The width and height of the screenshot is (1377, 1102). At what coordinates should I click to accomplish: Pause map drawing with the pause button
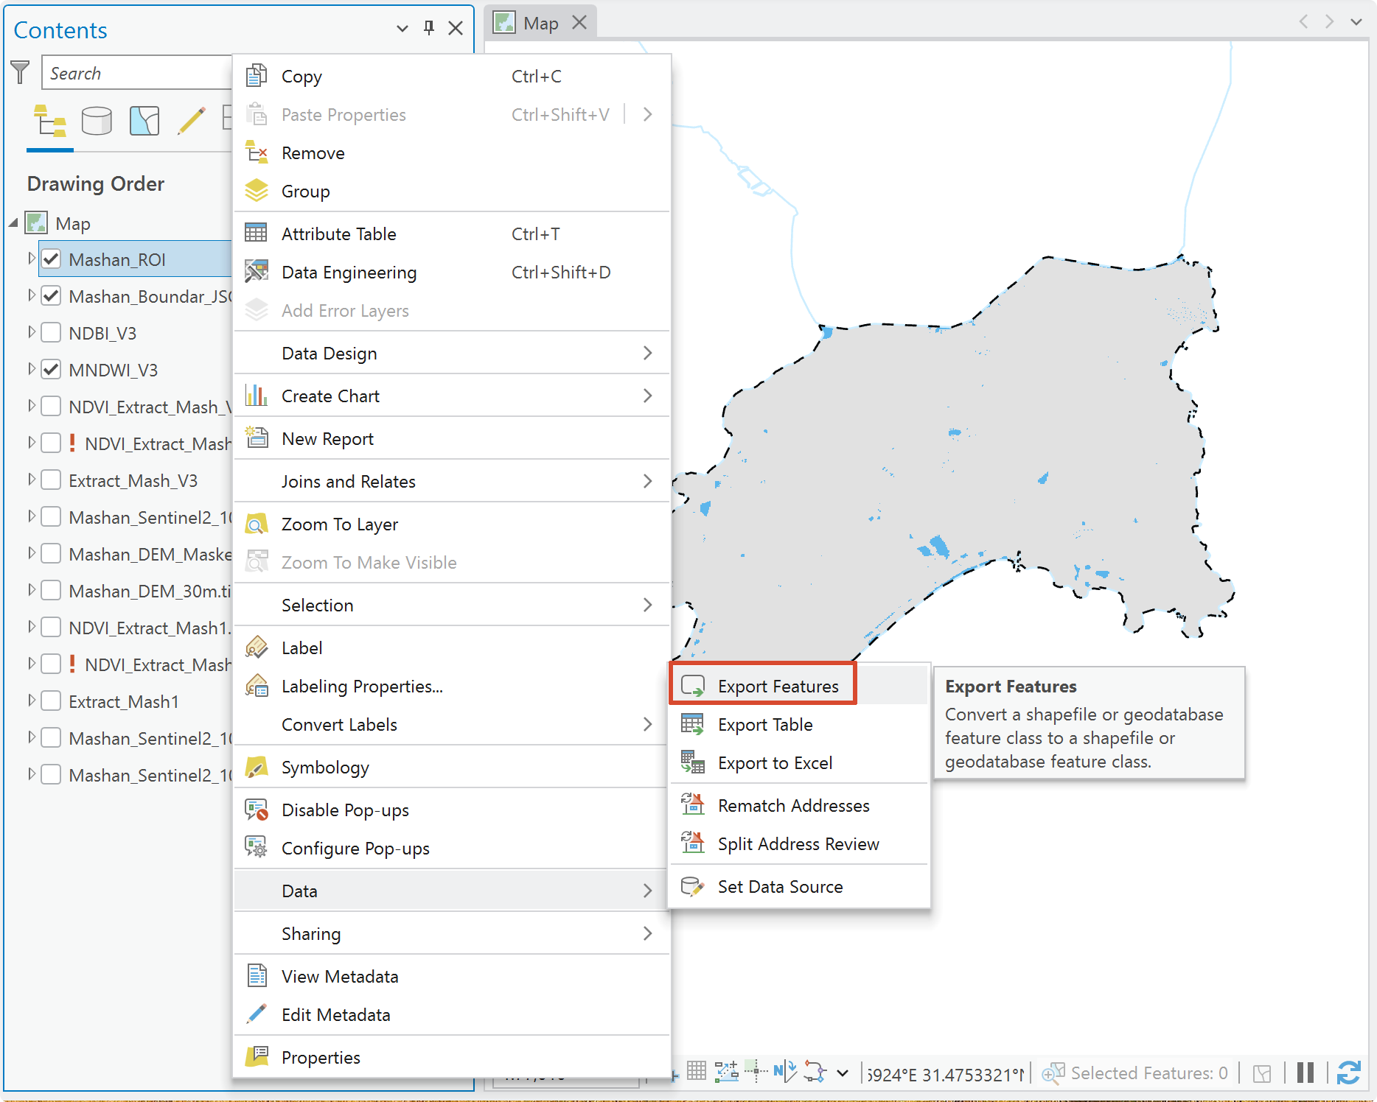coord(1305,1073)
